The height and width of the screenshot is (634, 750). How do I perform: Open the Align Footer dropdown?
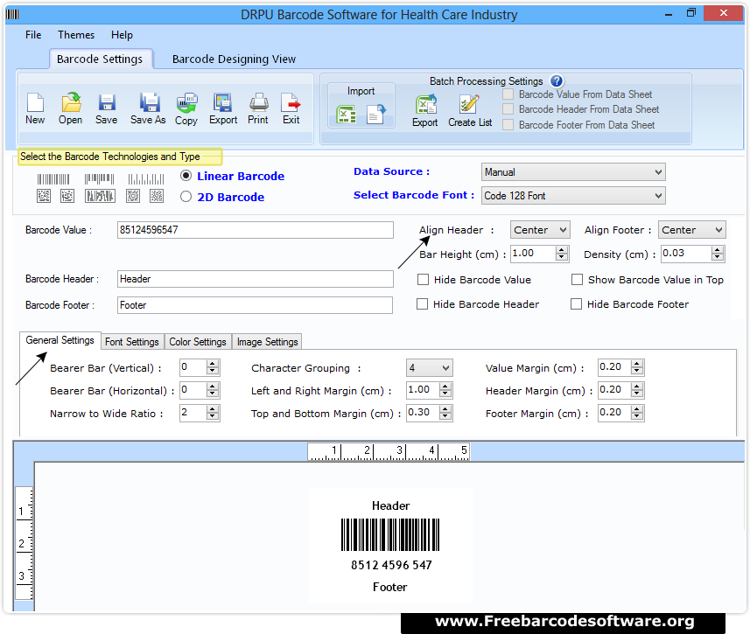691,230
